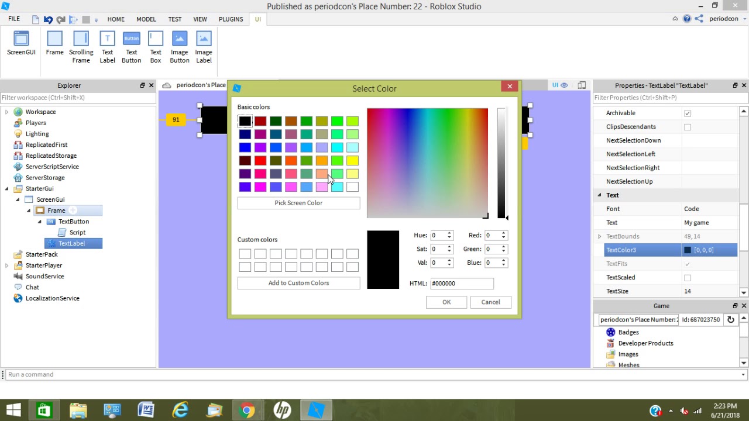Click the first empty custom color slot

point(245,254)
